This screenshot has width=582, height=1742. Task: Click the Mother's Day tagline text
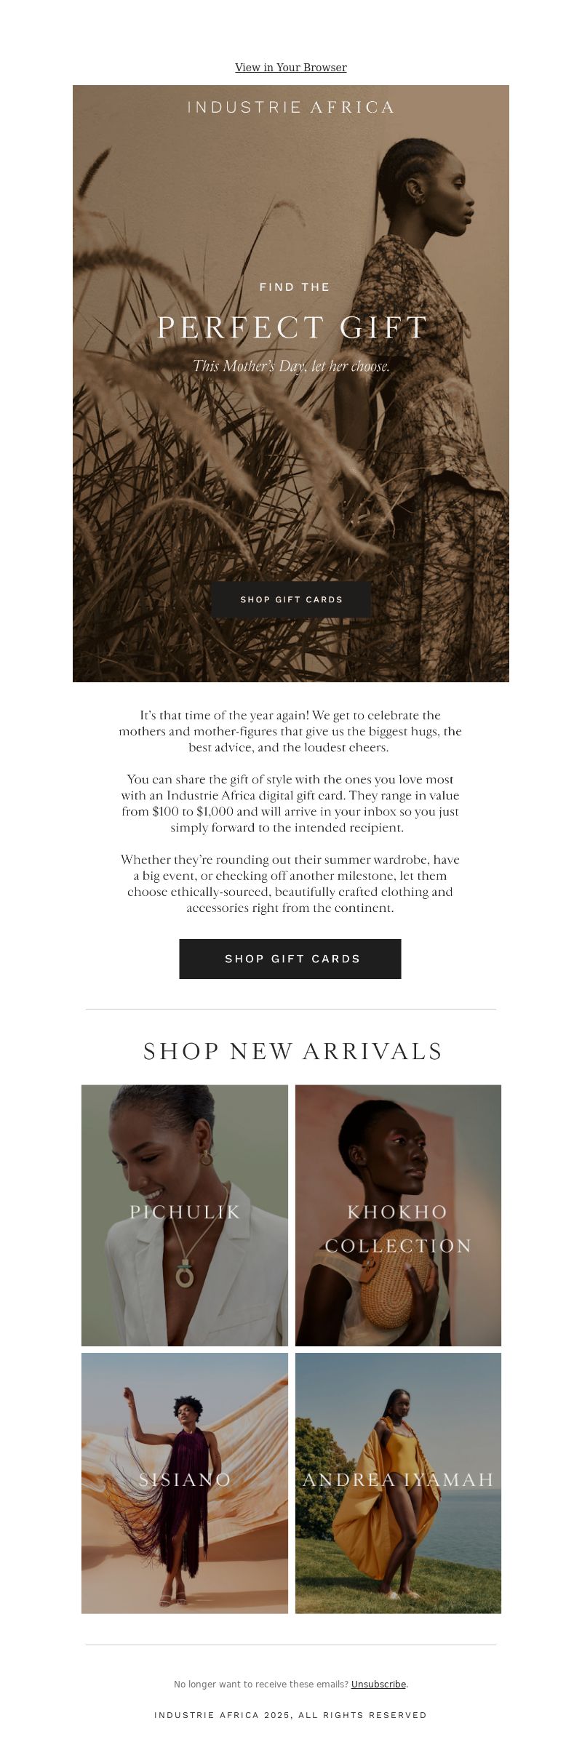291,367
